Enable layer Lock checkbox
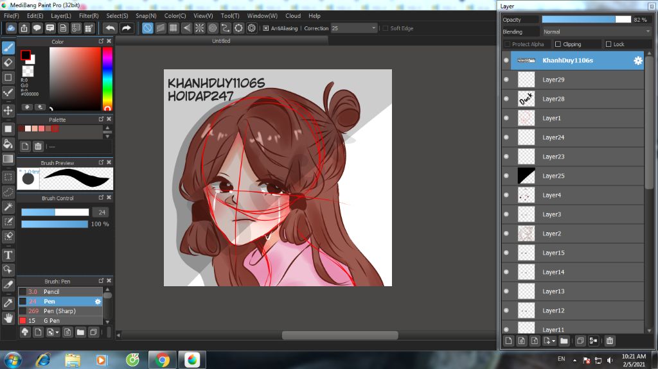The width and height of the screenshot is (658, 369). [x=609, y=44]
